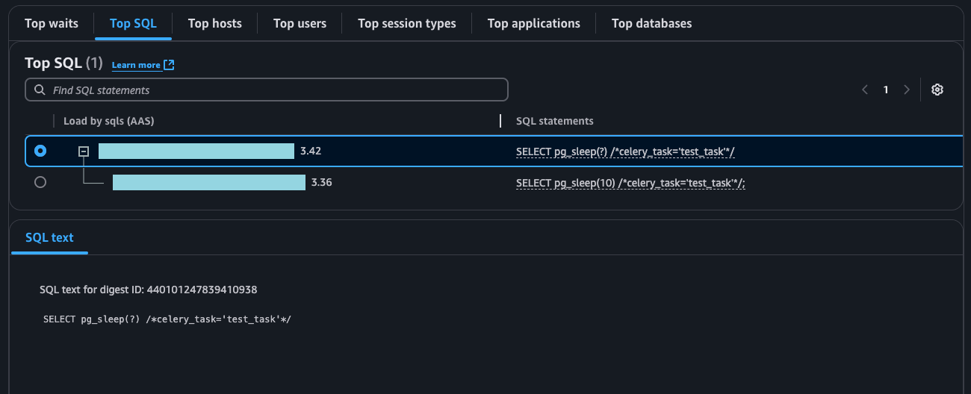Sort by Load by sqls (AAS) header
971x394 pixels.
coord(109,121)
